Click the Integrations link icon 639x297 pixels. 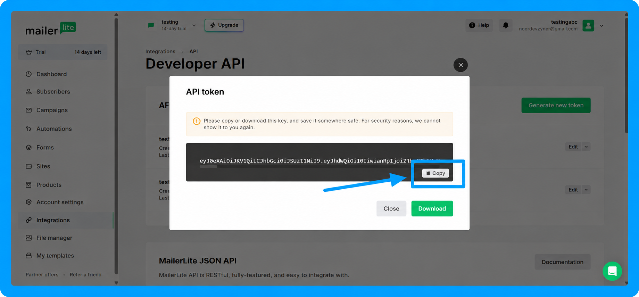[x=28, y=220]
